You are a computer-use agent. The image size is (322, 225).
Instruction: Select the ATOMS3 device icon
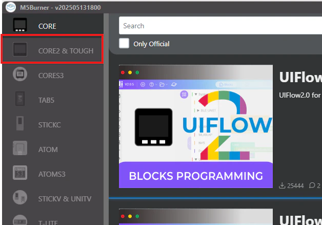[x=20, y=173]
